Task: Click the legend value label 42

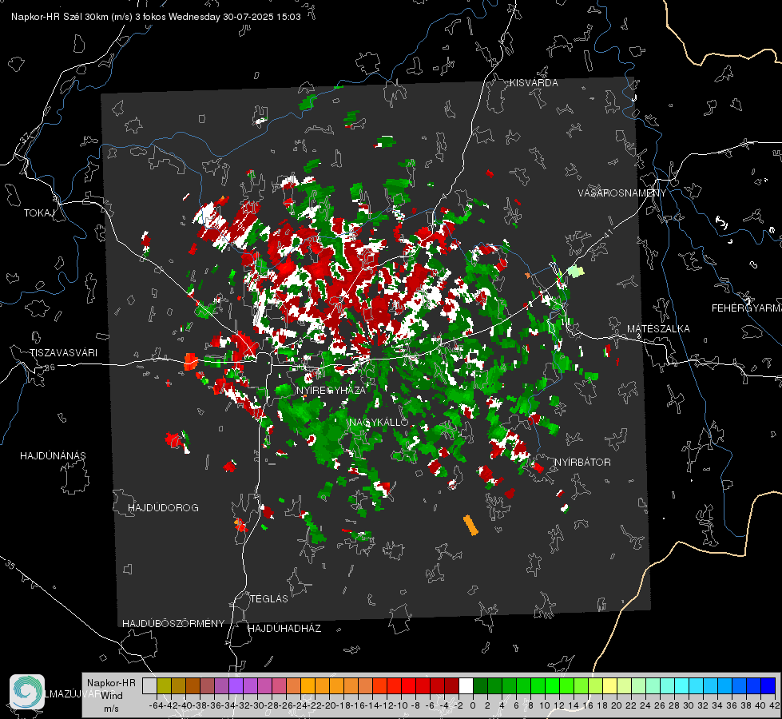Action: point(775,705)
